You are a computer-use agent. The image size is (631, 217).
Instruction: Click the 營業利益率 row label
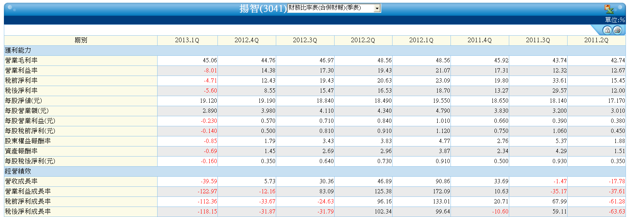tap(21, 71)
